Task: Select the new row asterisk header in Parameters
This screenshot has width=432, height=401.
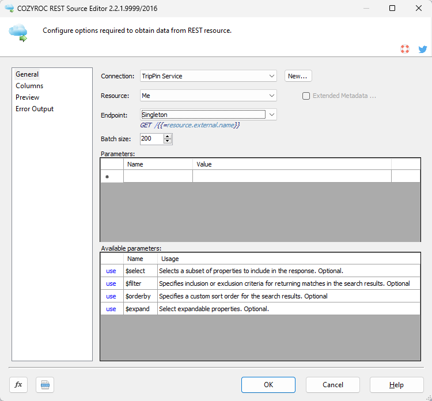Action: [112, 176]
